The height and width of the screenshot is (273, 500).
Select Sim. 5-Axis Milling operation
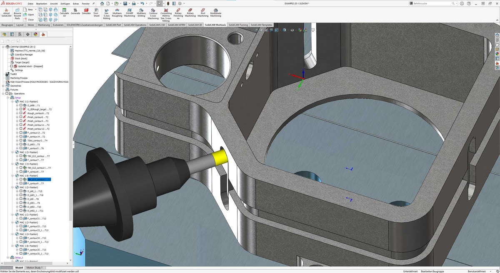(x=107, y=13)
